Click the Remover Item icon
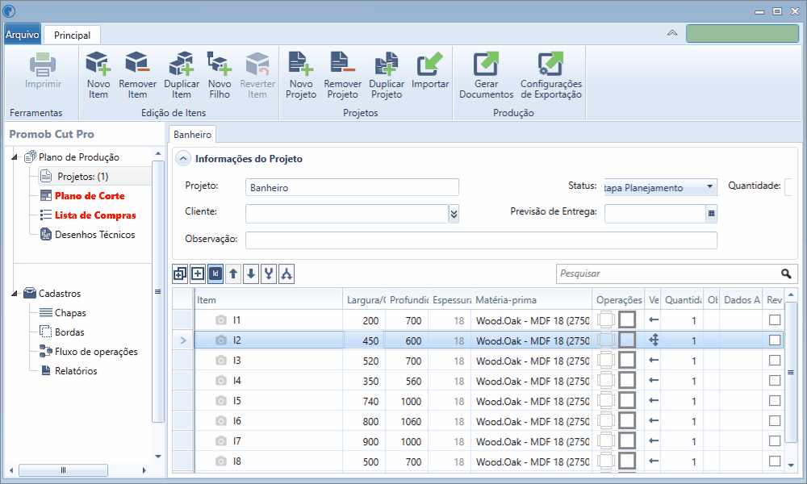 137,63
